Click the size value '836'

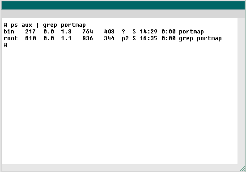point(88,38)
